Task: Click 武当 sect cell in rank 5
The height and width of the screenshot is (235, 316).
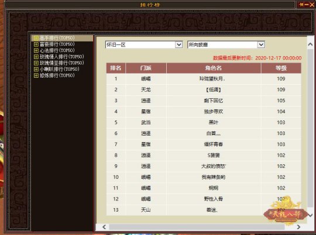Action: pos(146,122)
